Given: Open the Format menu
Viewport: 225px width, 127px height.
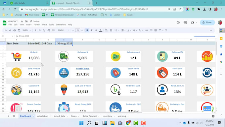Looking at the screenshot, I should click(x=37, y=25).
